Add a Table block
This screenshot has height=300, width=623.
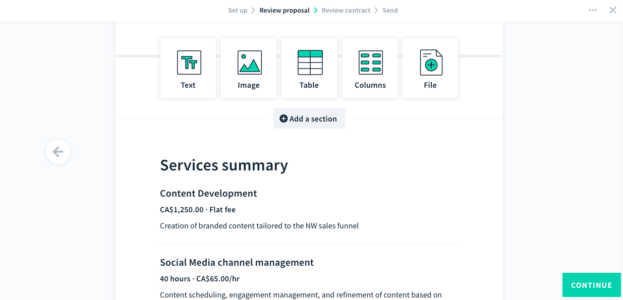coord(309,68)
